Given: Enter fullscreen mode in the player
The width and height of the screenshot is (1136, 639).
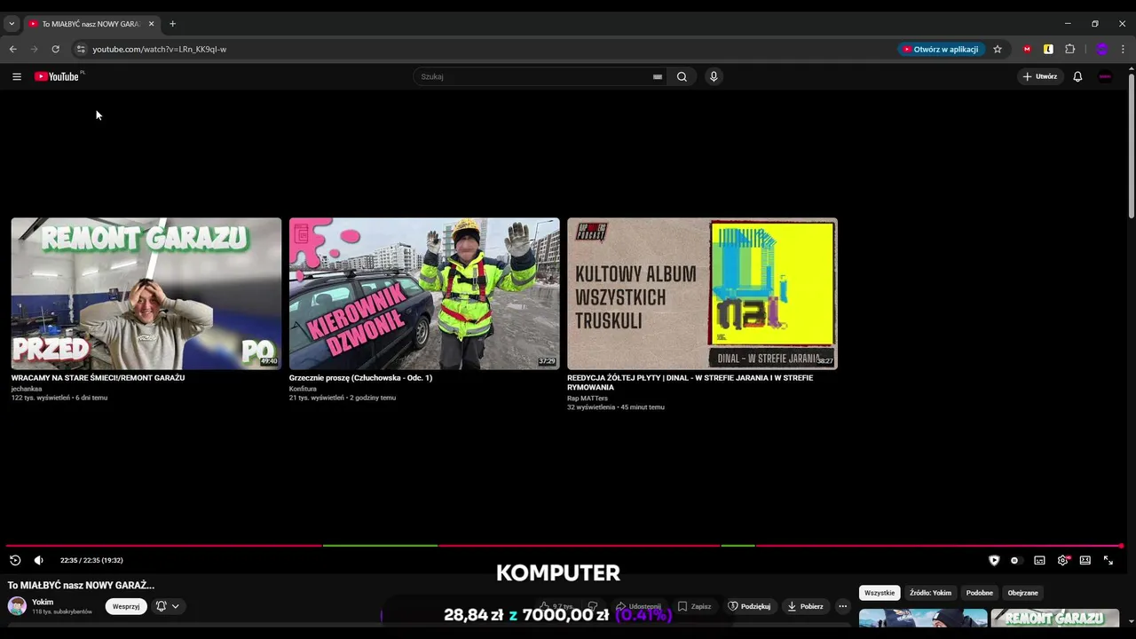Looking at the screenshot, I should 1108,560.
